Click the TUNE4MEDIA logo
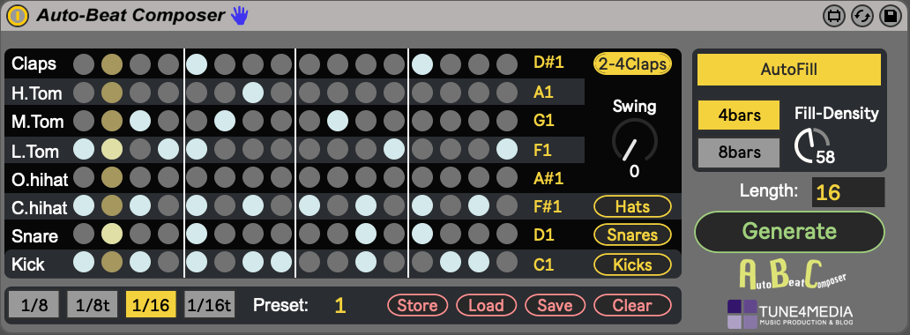 [789, 314]
